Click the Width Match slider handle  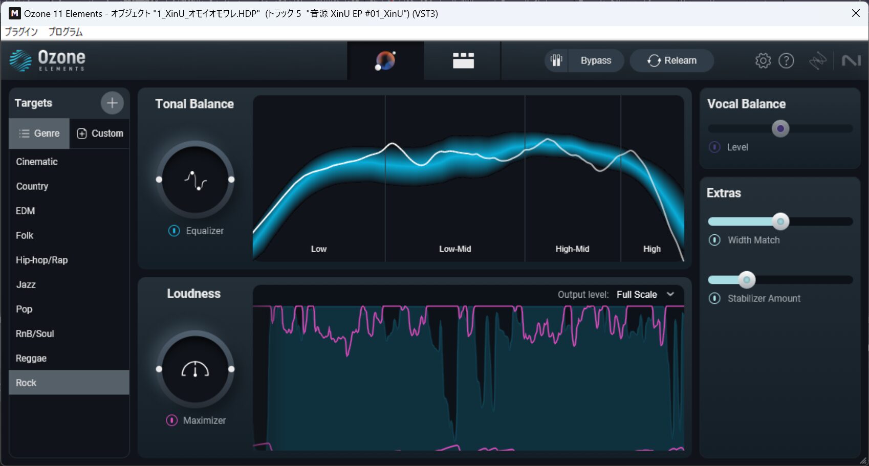780,221
